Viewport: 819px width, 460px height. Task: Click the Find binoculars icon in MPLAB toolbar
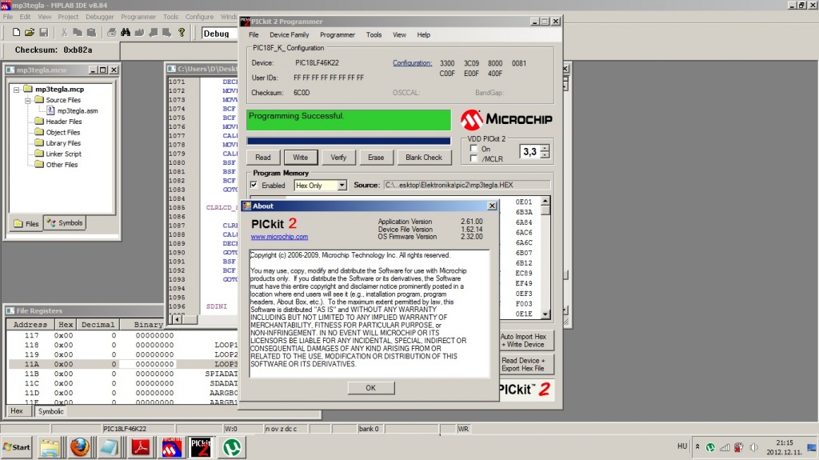(126, 33)
